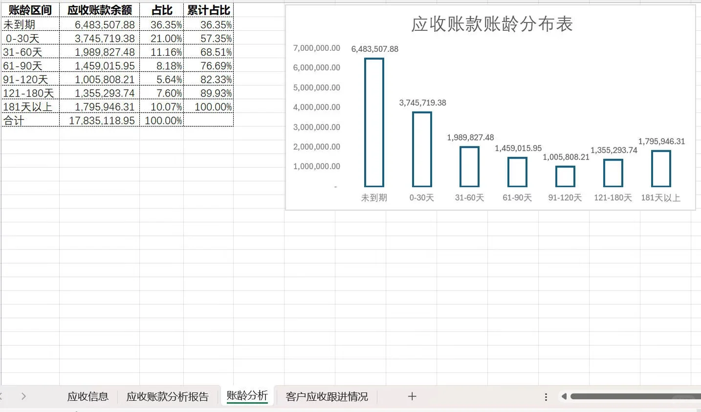Select percentage cell 10.07%
This screenshot has height=412, width=701.
coord(162,106)
